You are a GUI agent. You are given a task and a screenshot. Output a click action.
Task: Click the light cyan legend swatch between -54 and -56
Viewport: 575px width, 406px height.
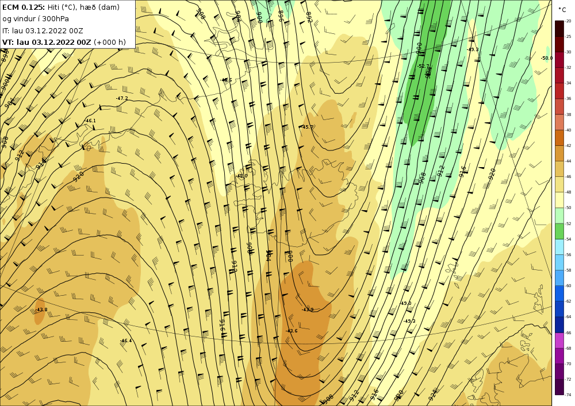tap(559, 247)
